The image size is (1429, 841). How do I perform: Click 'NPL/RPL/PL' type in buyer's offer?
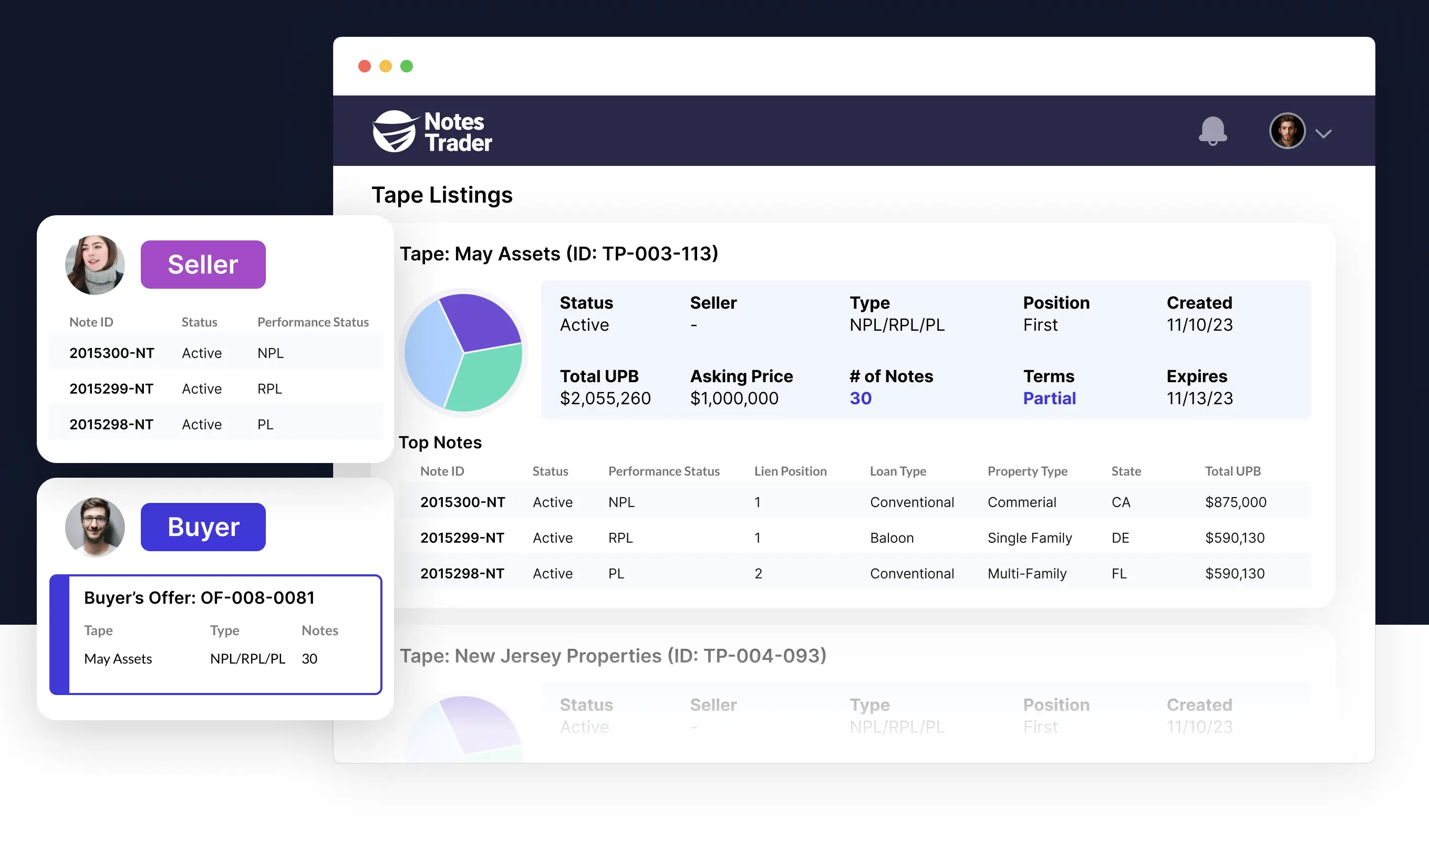pos(247,658)
